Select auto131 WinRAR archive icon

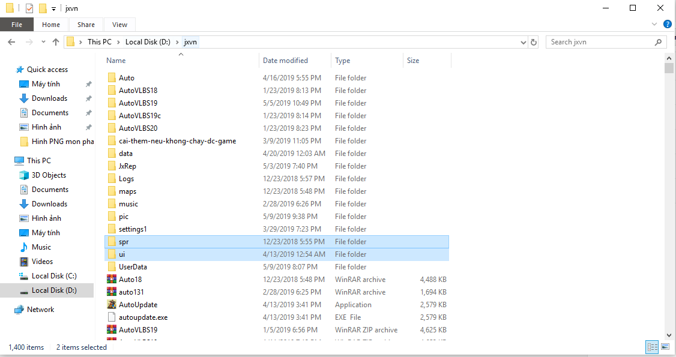click(112, 292)
